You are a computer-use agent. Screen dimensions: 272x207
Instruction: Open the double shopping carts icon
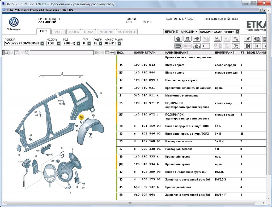pos(236,39)
